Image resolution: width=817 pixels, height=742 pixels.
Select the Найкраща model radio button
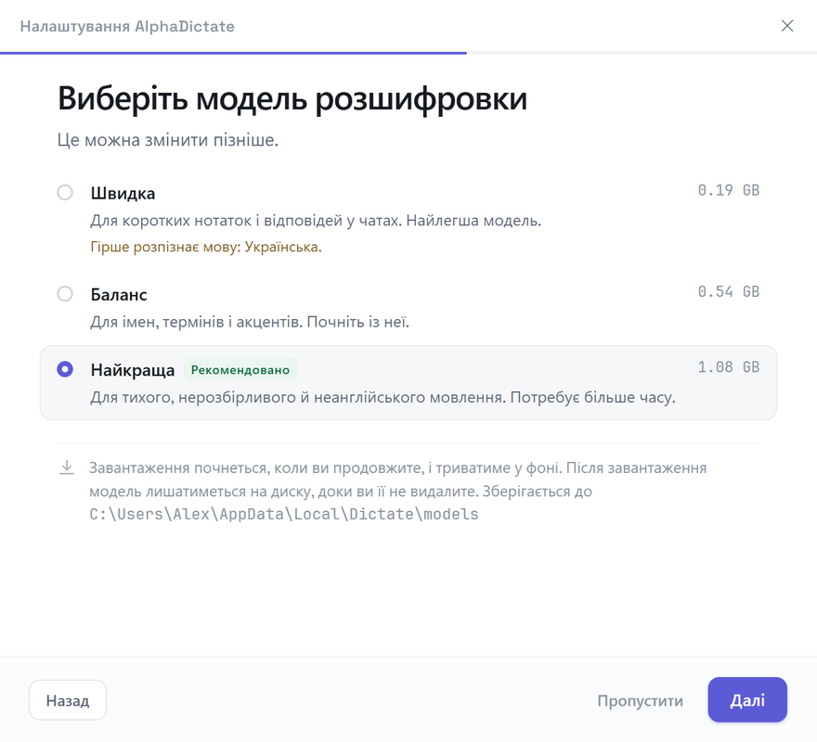pos(65,369)
